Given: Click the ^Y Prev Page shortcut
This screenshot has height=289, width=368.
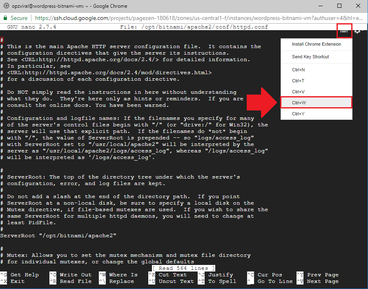Looking at the screenshot, I should (318, 275).
